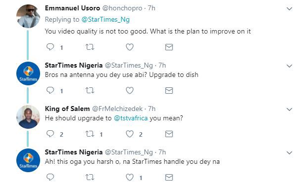Image resolution: width=304 pixels, height=185 pixels.
Task: Retweet the 'Ah! this oga' tweet
Action: coord(90,177)
